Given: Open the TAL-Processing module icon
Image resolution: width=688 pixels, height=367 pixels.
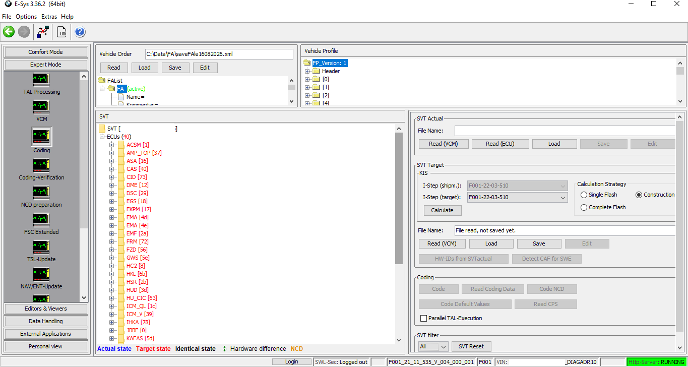Looking at the screenshot, I should click(41, 80).
